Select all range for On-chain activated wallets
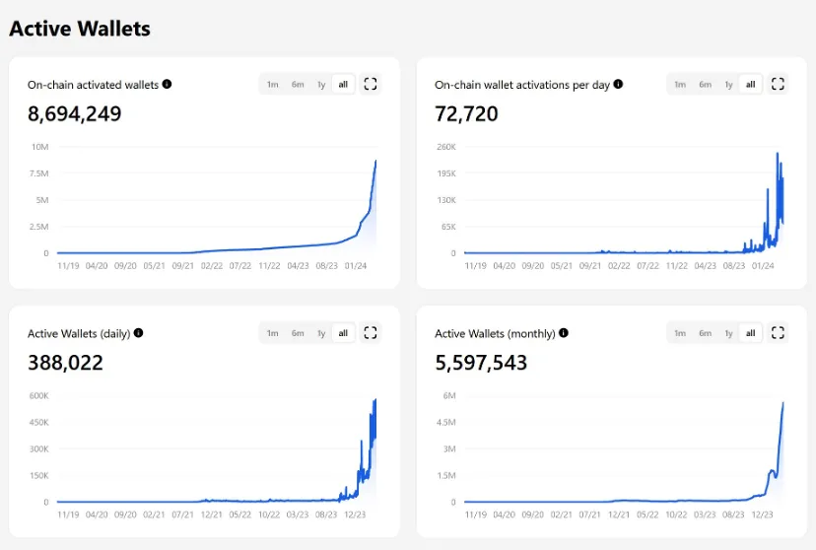Image resolution: width=816 pixels, height=550 pixels. [343, 85]
